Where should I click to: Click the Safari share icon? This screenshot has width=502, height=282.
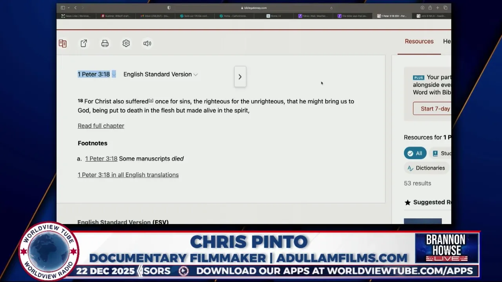(x=430, y=8)
